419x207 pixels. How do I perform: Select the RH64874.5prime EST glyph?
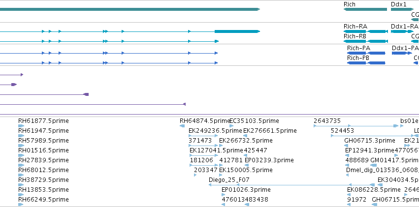[x=182, y=126]
